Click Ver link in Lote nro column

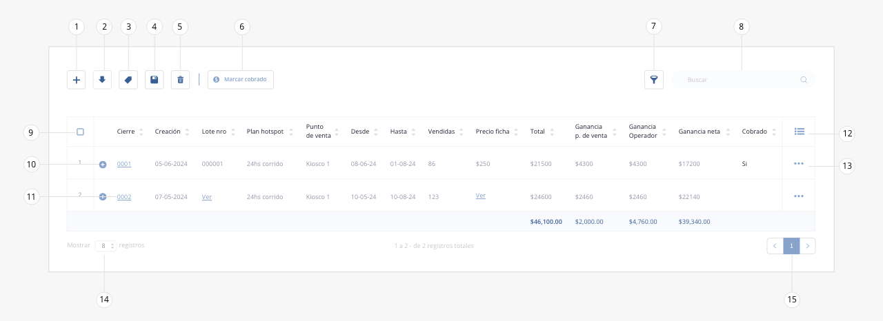(206, 197)
